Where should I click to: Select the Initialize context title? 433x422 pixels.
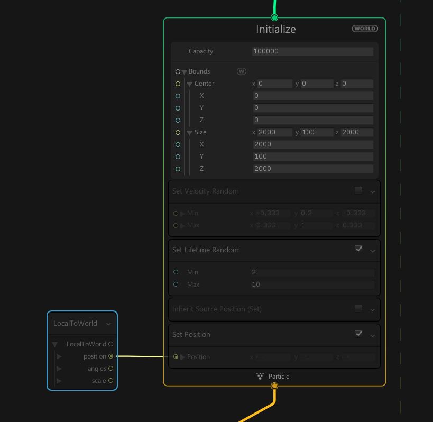click(275, 29)
